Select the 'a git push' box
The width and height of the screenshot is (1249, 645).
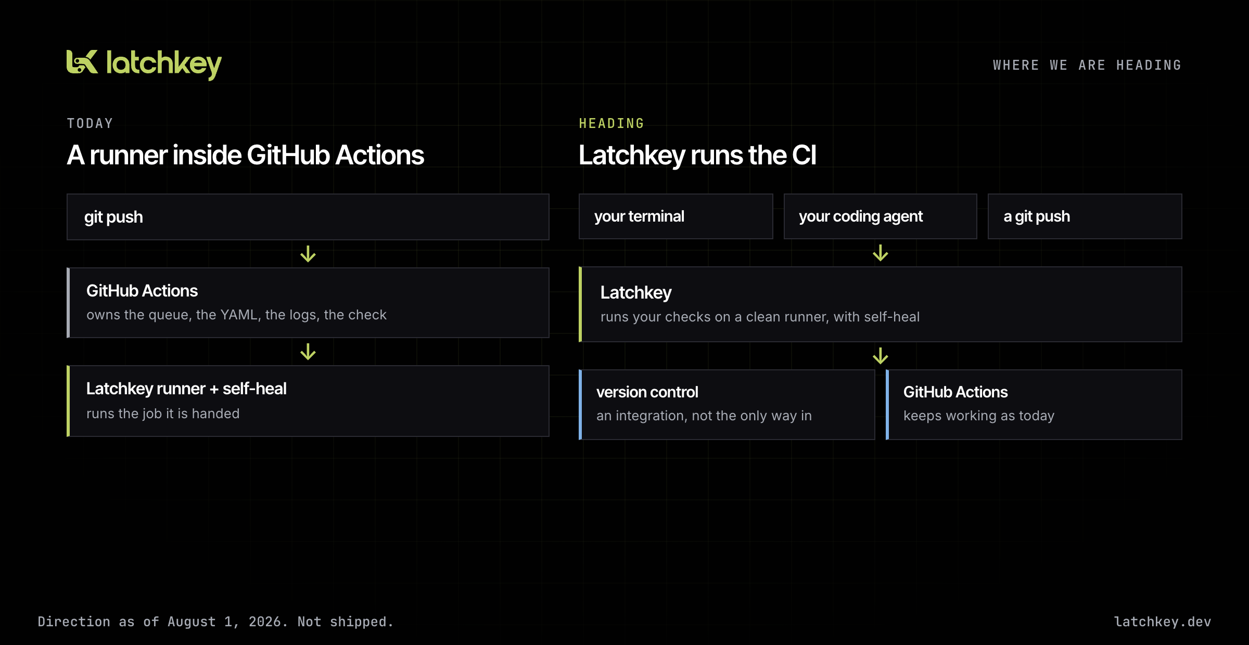1085,216
